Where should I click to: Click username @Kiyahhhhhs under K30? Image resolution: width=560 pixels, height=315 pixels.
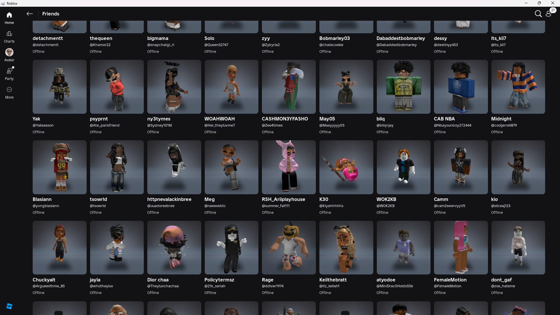click(x=331, y=206)
